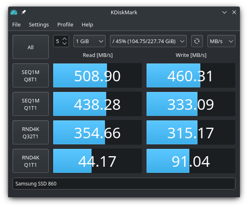Start the SEQ1M Q8T1 benchmark
Viewport: 248px width, 207px height.
30,76
